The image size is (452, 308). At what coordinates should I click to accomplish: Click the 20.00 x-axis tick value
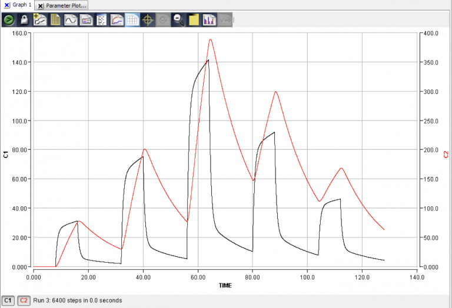88,277
